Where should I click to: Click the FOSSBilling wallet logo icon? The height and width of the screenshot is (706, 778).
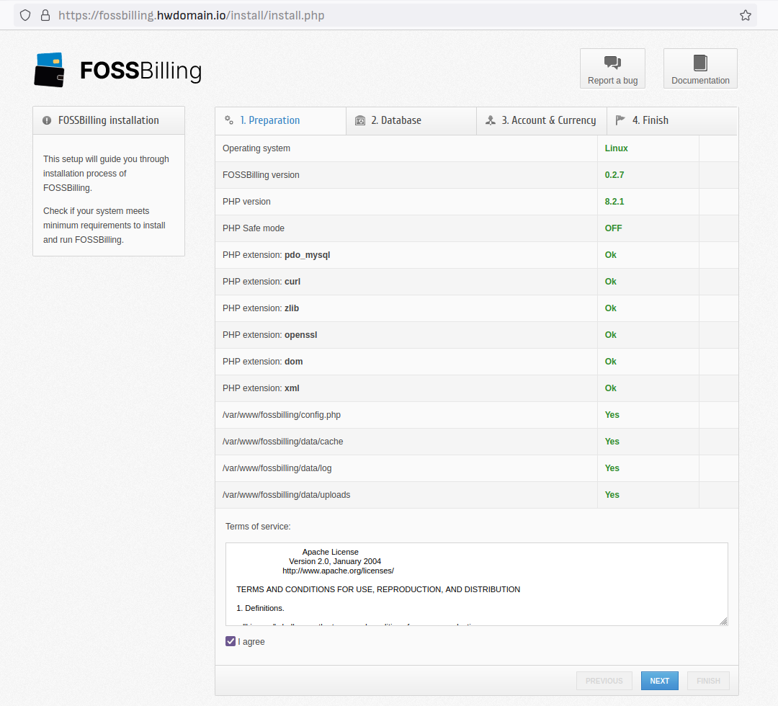coord(49,70)
